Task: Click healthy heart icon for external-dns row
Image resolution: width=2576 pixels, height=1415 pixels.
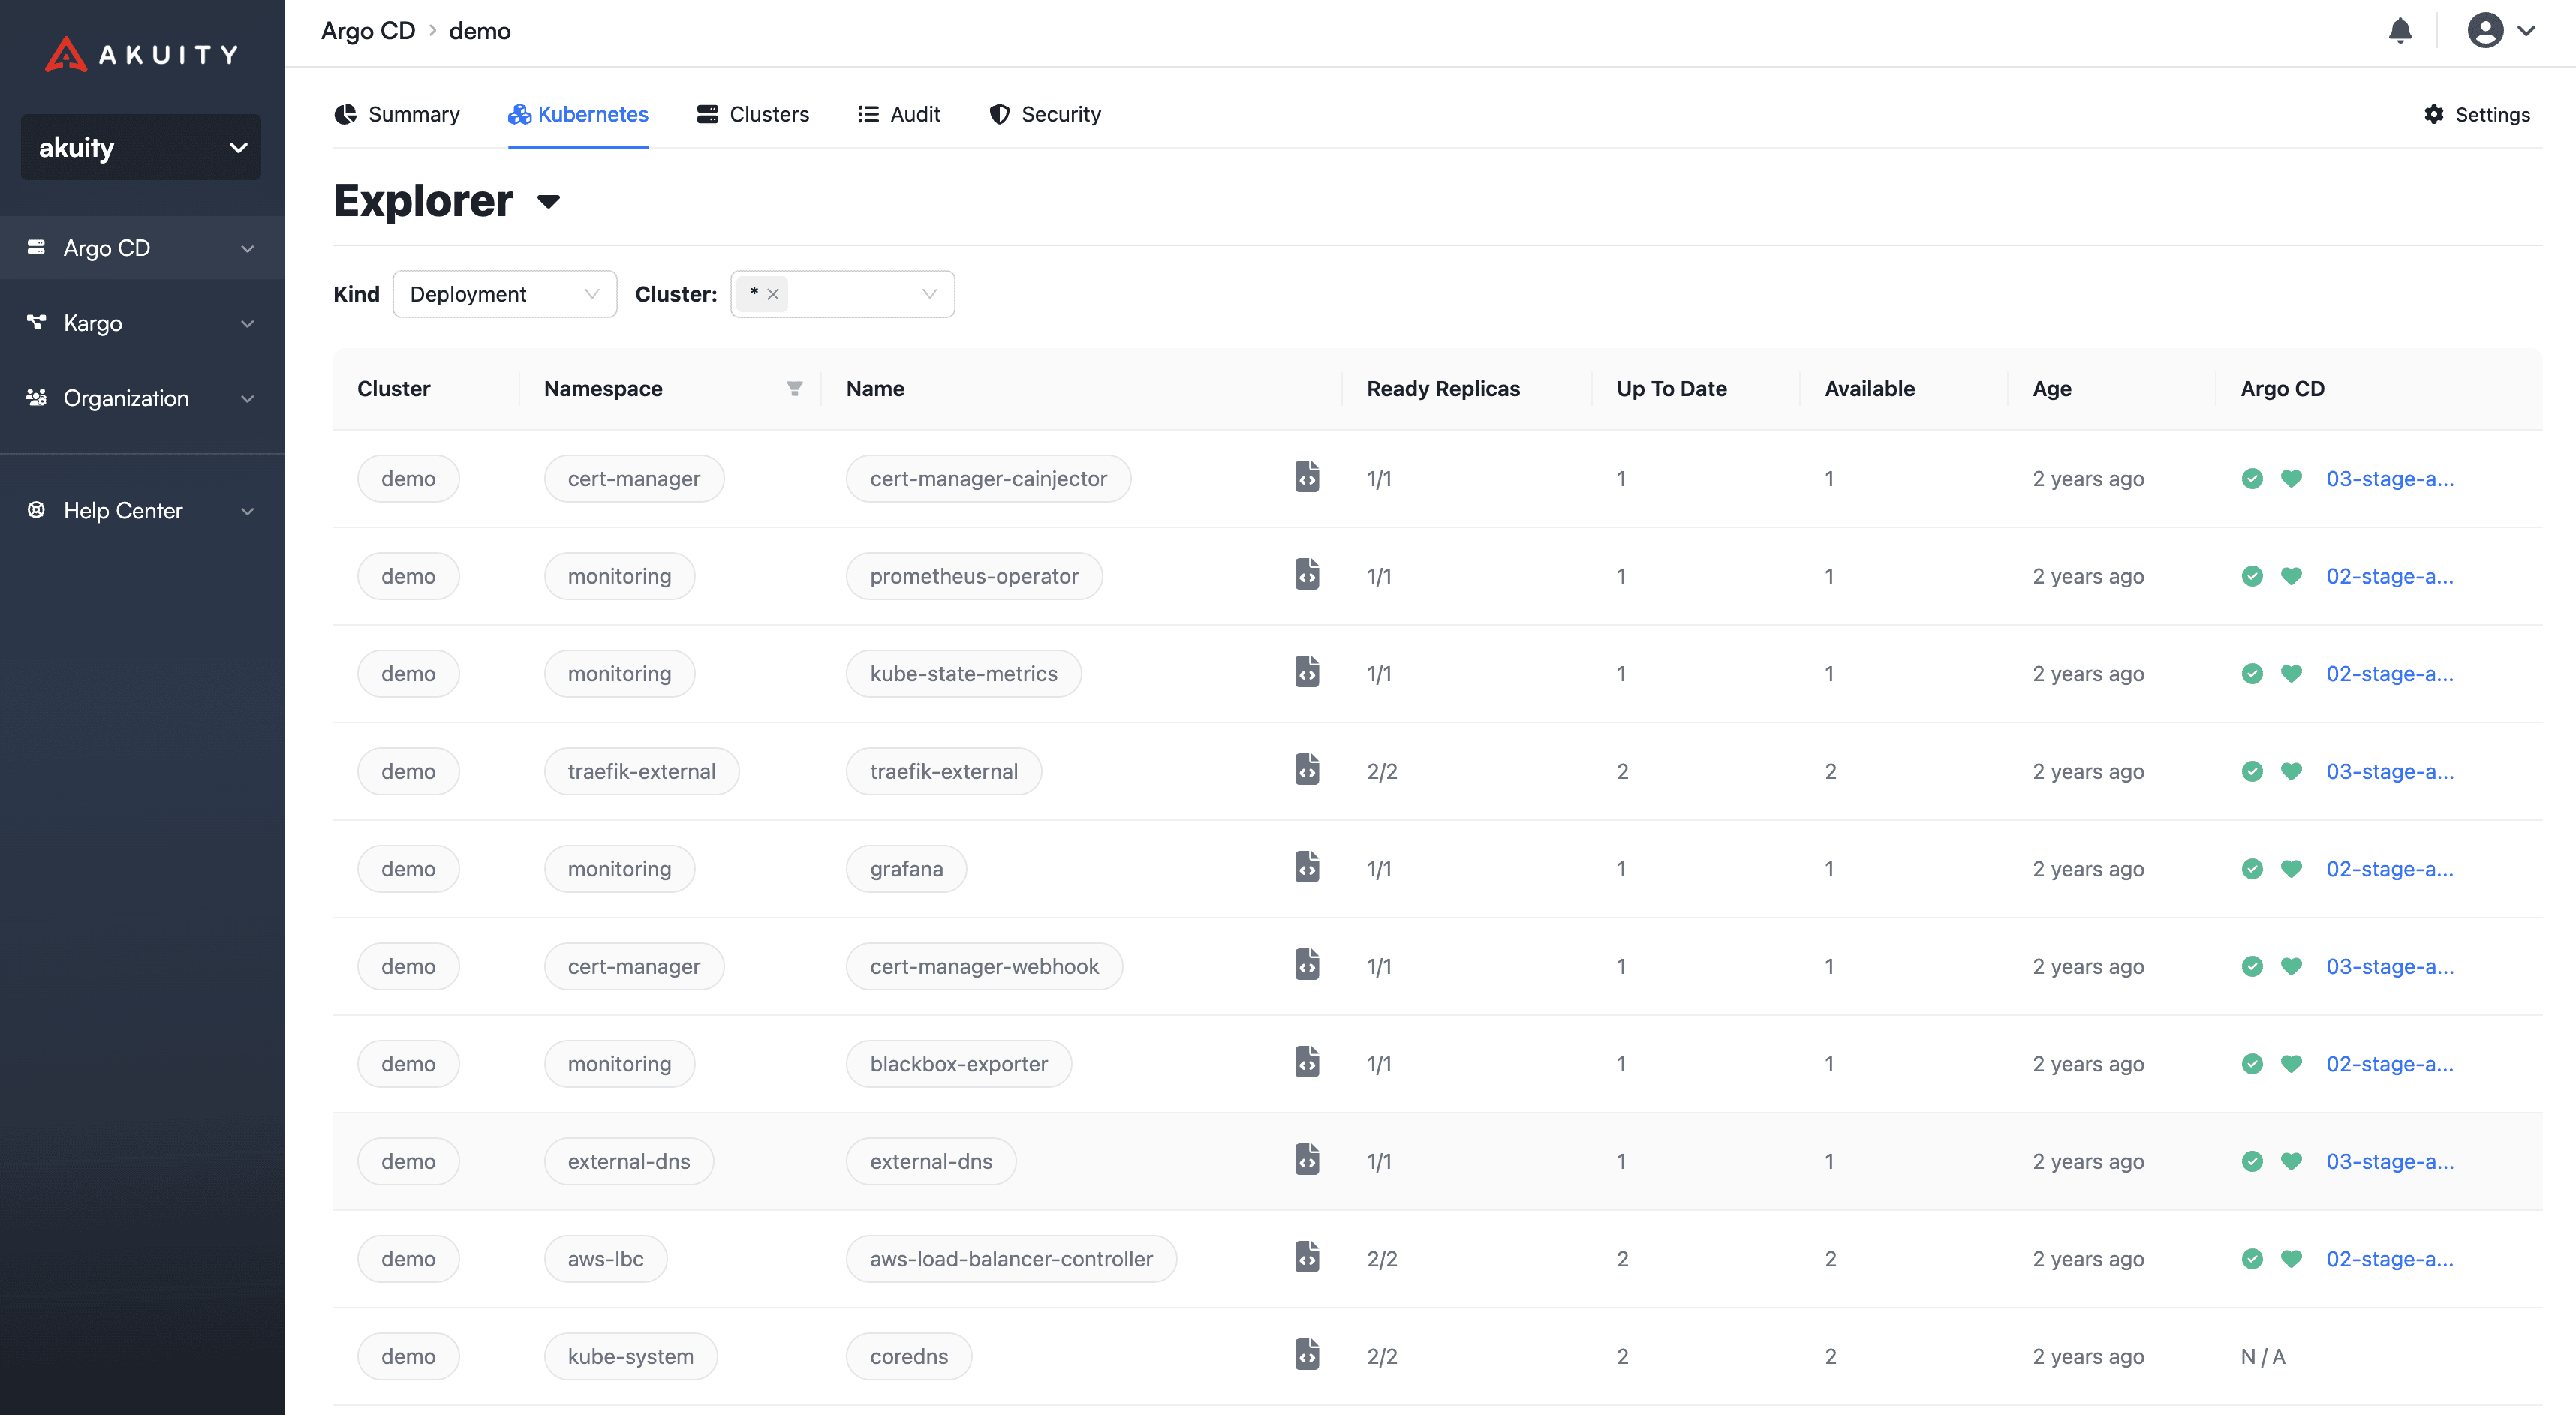Action: tap(2291, 1161)
